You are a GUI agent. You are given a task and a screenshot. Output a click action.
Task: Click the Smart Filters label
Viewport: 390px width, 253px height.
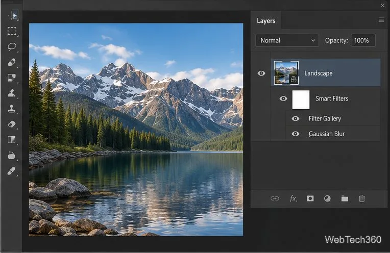click(332, 98)
